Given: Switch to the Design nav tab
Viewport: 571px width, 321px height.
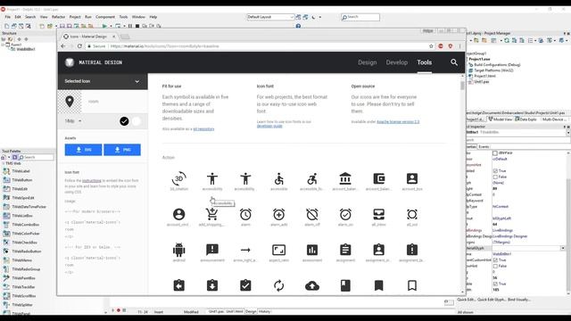Looking at the screenshot, I should tap(367, 62).
